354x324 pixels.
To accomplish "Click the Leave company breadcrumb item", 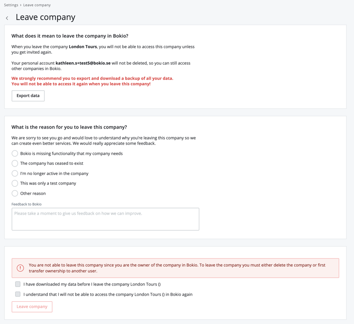I will [37, 5].
